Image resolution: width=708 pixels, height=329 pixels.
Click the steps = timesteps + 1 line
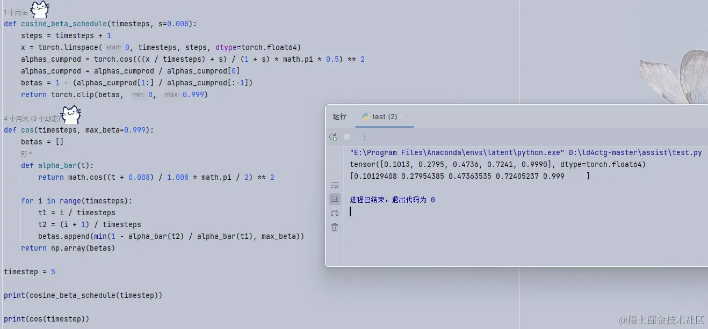(66, 35)
